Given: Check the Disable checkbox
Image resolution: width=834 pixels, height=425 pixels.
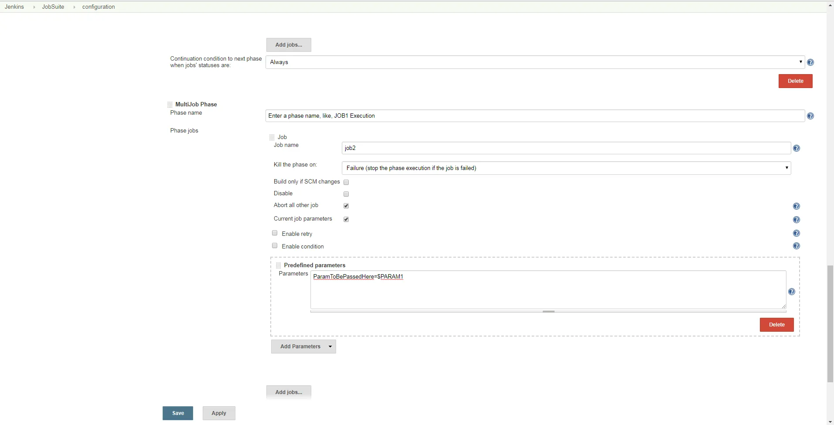Looking at the screenshot, I should [346, 194].
